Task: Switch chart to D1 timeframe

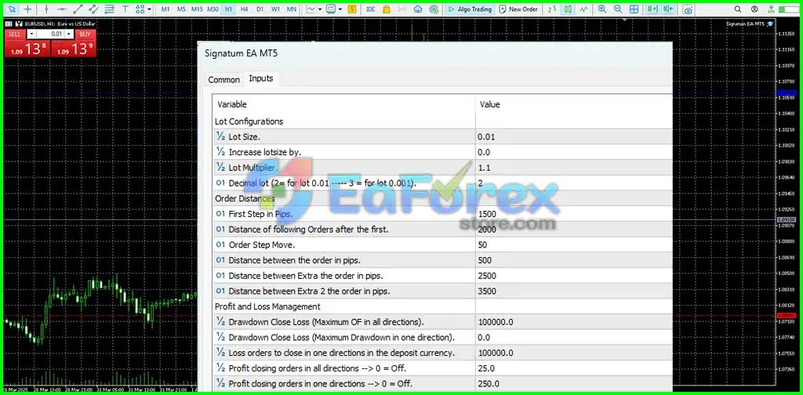Action: (260, 9)
